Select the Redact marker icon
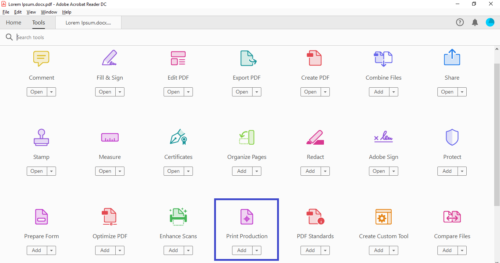 point(315,137)
